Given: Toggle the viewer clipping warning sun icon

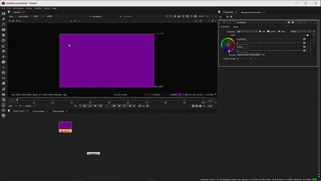Looking at the screenshot, I should (x=175, y=17).
